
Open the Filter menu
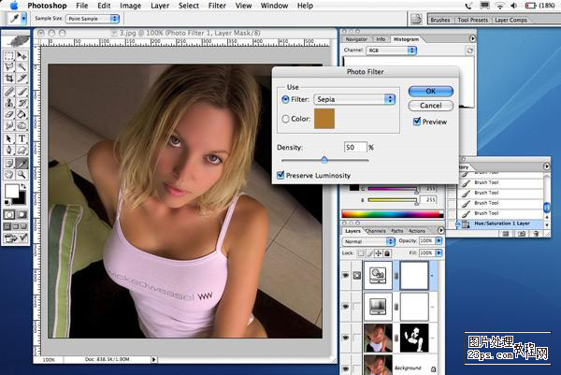click(217, 6)
